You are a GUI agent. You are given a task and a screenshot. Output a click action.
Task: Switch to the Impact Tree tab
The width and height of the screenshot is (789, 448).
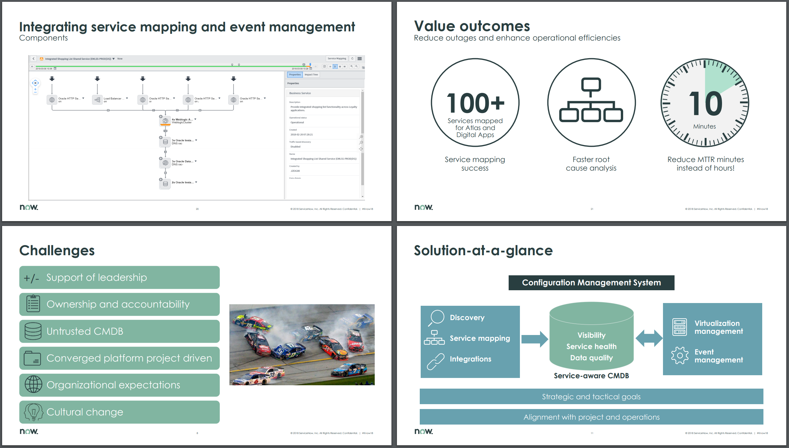pyautogui.click(x=311, y=74)
